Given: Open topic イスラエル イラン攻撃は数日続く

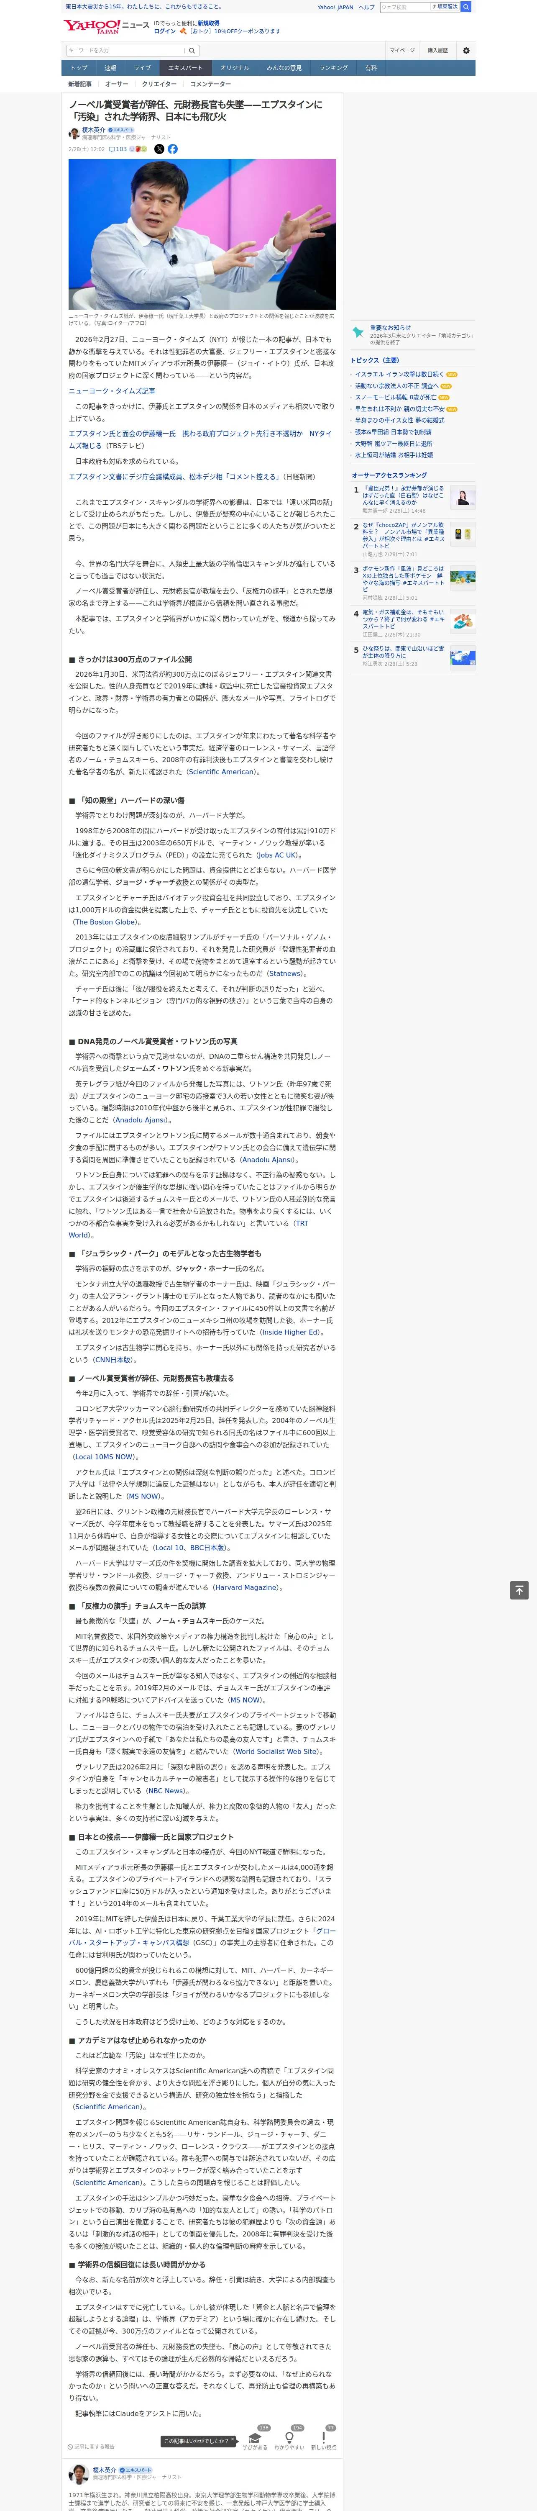Looking at the screenshot, I should (399, 374).
